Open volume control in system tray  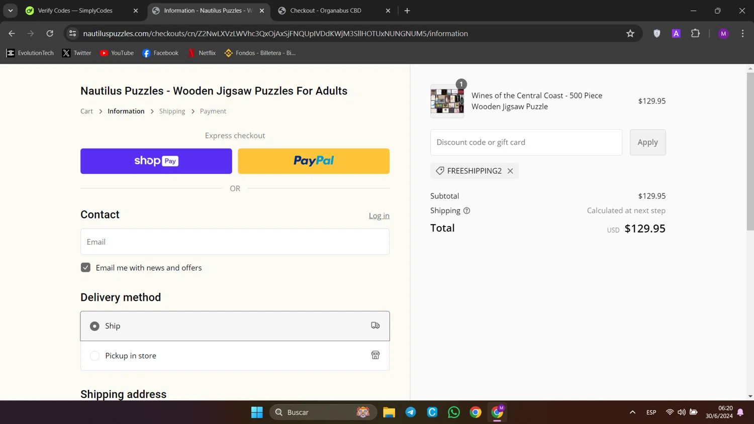coord(681,412)
